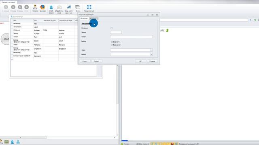This screenshot has width=259, height=145.
Task: Click the 'Ввод капчи вручную' icon
Action: tap(69, 7)
